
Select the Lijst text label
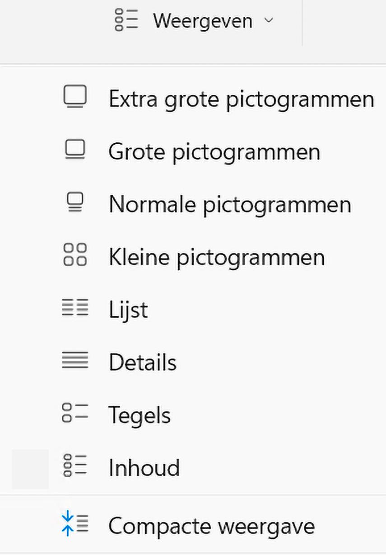click(x=128, y=310)
